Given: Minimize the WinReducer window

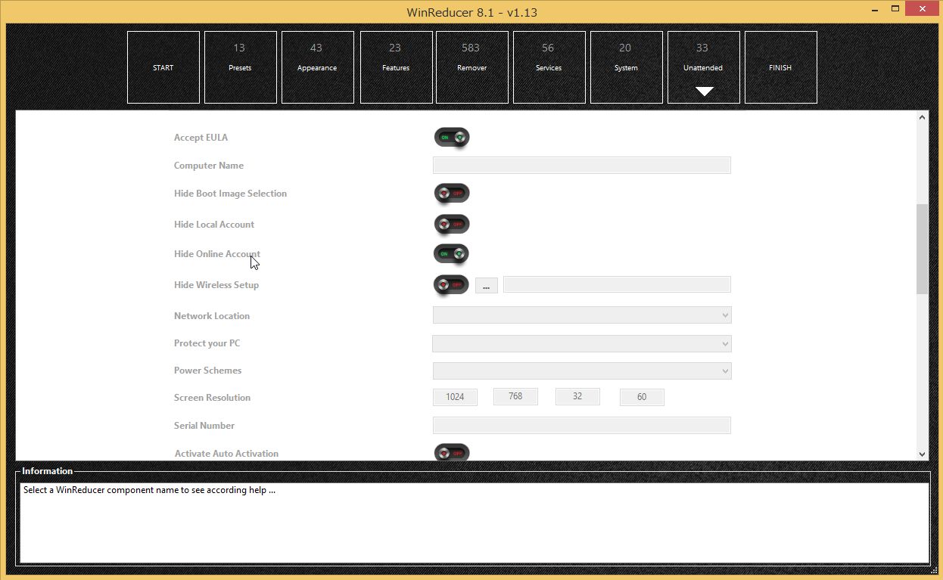Looking at the screenshot, I should 873,8.
